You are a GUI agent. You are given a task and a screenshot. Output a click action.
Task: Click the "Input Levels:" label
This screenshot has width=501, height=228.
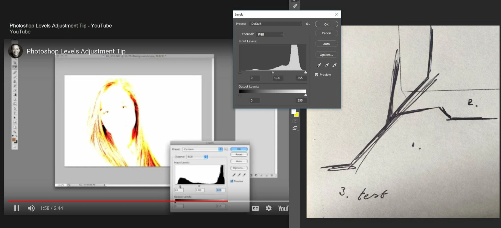pyautogui.click(x=248, y=41)
